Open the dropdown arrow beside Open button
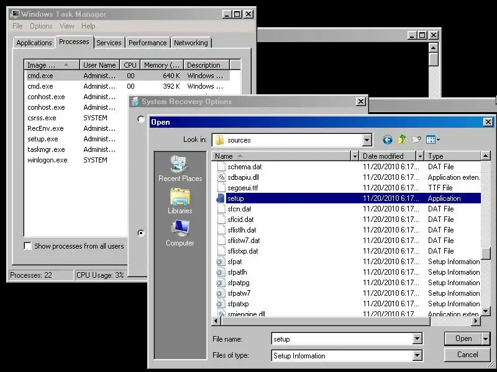 tap(485, 339)
